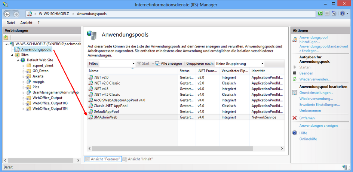The width and height of the screenshot is (353, 172).
Task: Click the black square Beenden stop icon
Action: (x=294, y=73)
